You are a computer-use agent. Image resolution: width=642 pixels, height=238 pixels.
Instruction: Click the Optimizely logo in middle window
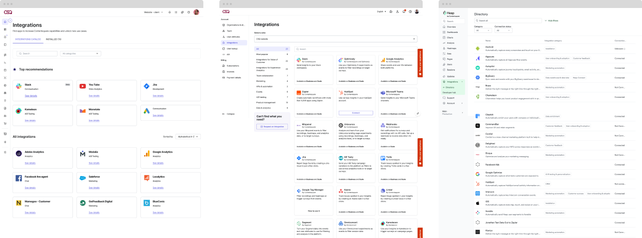click(x=341, y=59)
